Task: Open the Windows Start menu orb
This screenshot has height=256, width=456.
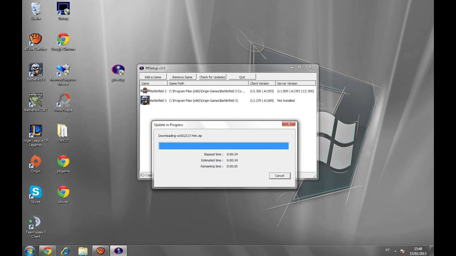Action: [30, 251]
